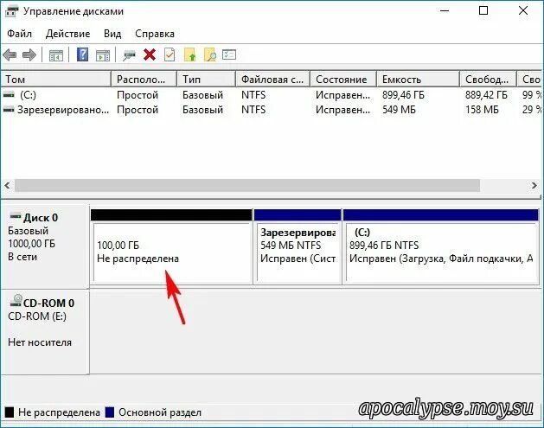Click the 549 МБ capacity cell

click(x=399, y=110)
